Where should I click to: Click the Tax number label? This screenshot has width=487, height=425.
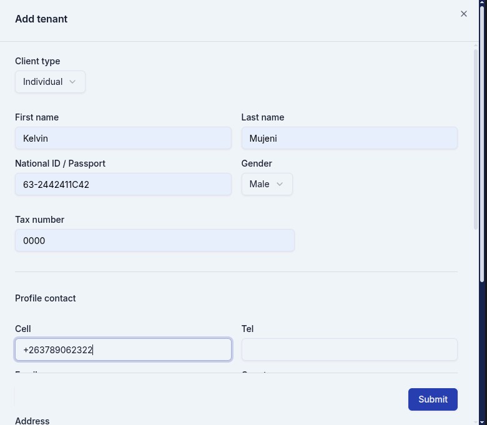click(40, 220)
